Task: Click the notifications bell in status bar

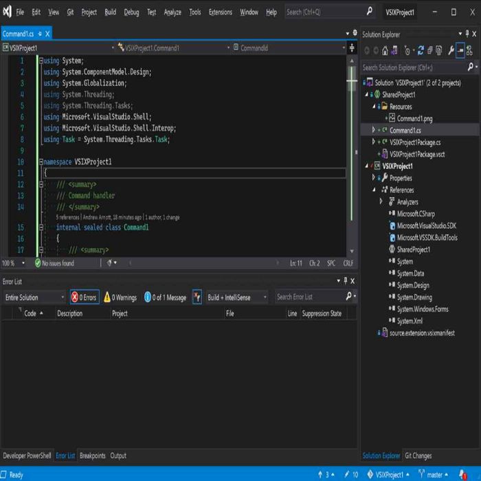Action: (463, 475)
